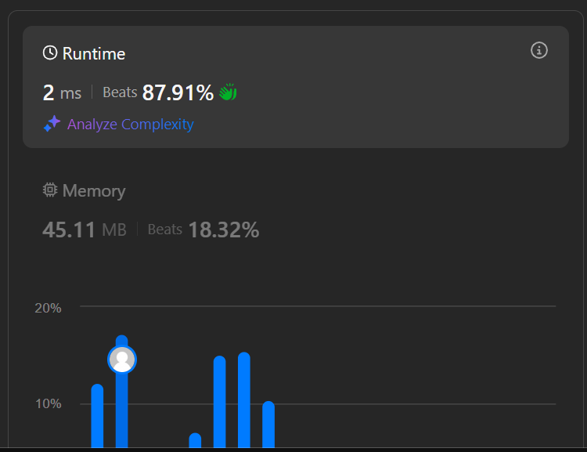
Task: Click the 10% axis label
Action: coord(48,403)
